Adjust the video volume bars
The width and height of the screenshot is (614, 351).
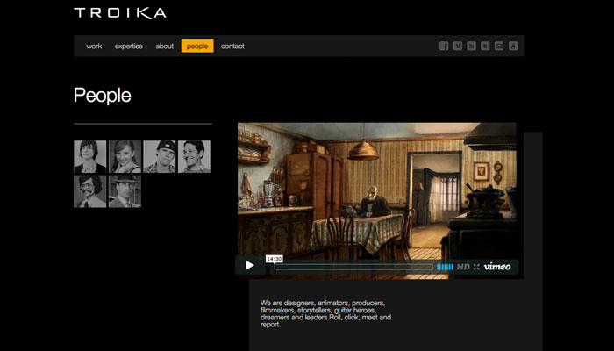(445, 267)
